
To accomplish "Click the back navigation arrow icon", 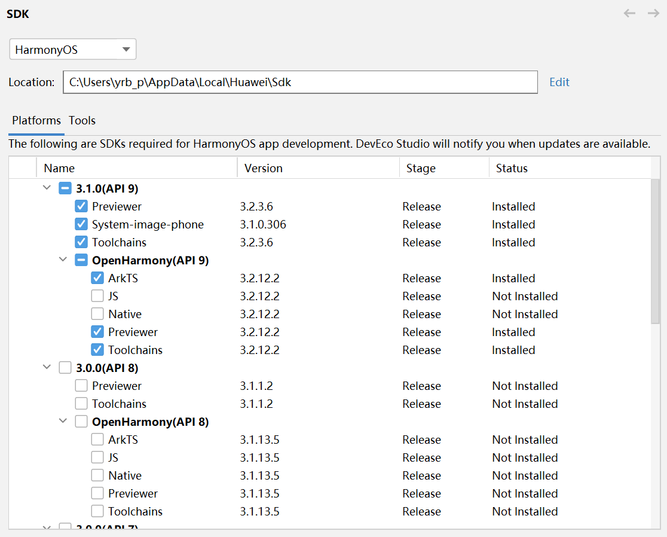I will (x=629, y=13).
